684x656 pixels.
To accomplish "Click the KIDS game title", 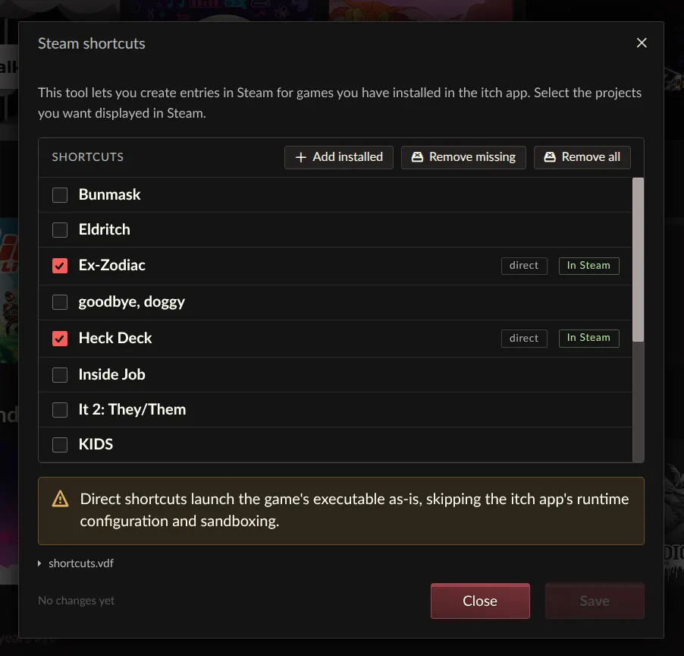I will pyautogui.click(x=96, y=445).
